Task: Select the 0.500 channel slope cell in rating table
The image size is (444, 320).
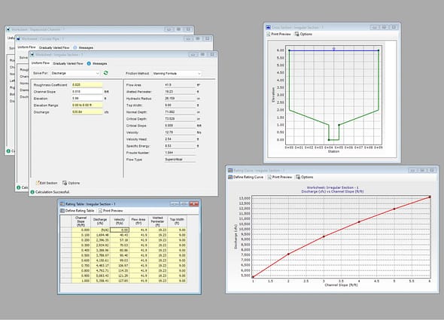Action: click(x=81, y=255)
